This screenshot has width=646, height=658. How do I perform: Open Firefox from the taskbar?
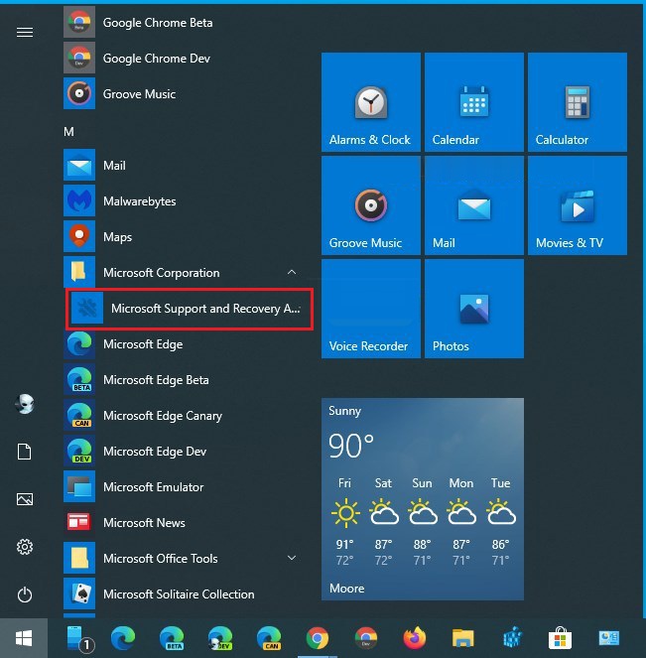click(415, 638)
